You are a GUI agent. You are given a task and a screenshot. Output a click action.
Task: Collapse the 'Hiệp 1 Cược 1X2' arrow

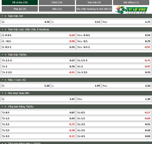[x=3, y=80]
